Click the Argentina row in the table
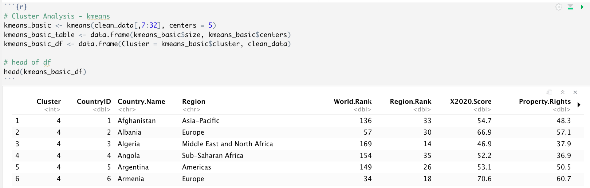 click(133, 167)
